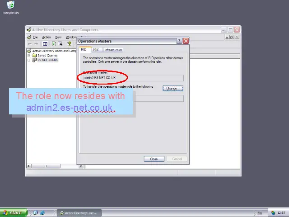Expand the ES-NET.CO.UK domain node
Image resolution: width=289 pixels, height=217 pixels.
[x=29, y=60]
